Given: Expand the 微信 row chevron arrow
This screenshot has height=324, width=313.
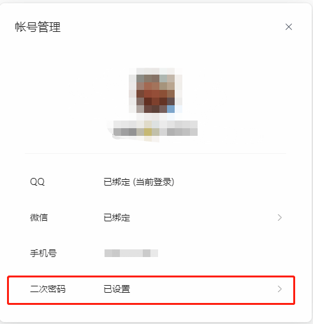Looking at the screenshot, I should point(280,217).
